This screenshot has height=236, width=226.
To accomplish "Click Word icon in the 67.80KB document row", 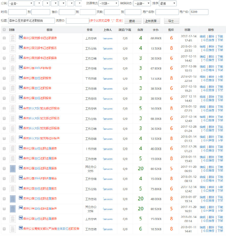I will pos(21,67).
